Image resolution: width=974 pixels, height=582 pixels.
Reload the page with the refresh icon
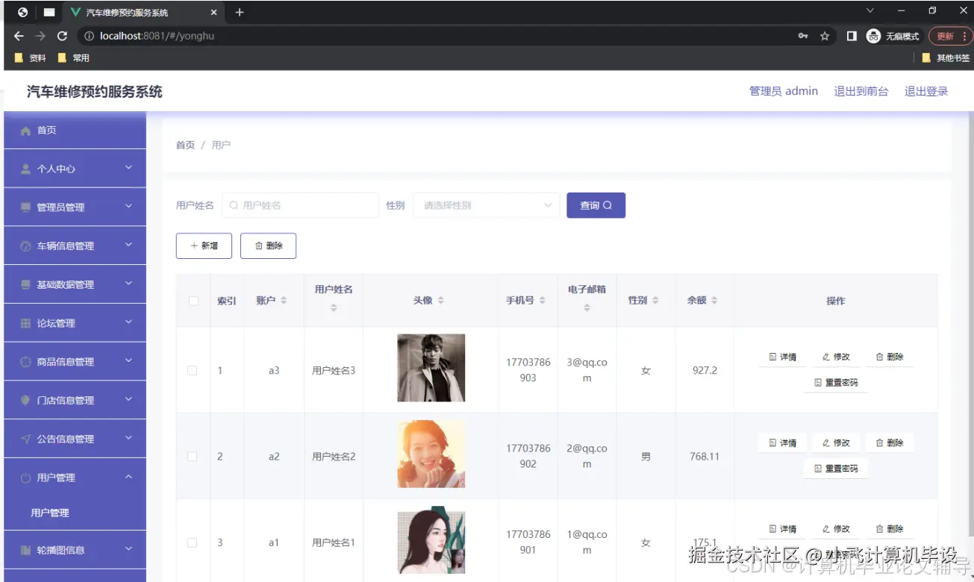(62, 36)
